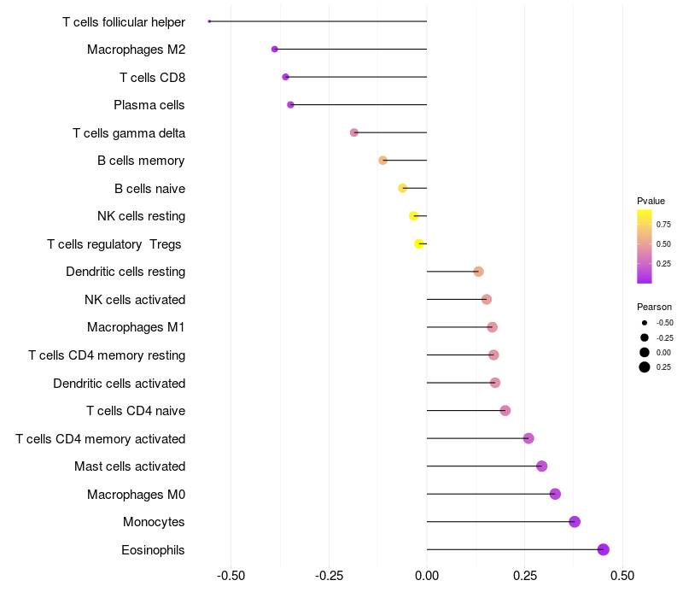The height and width of the screenshot is (598, 683).
Task: Select the Monocytes lollipop dot
Action: (575, 522)
